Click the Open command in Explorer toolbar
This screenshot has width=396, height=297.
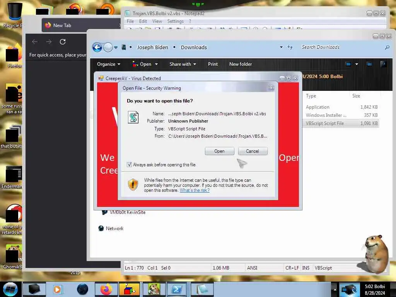(x=142, y=64)
